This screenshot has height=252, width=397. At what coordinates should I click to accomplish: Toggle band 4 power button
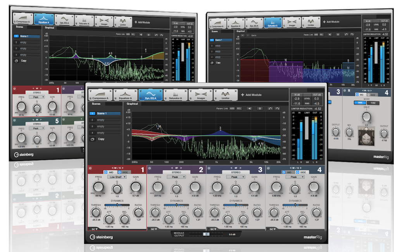[268, 168]
